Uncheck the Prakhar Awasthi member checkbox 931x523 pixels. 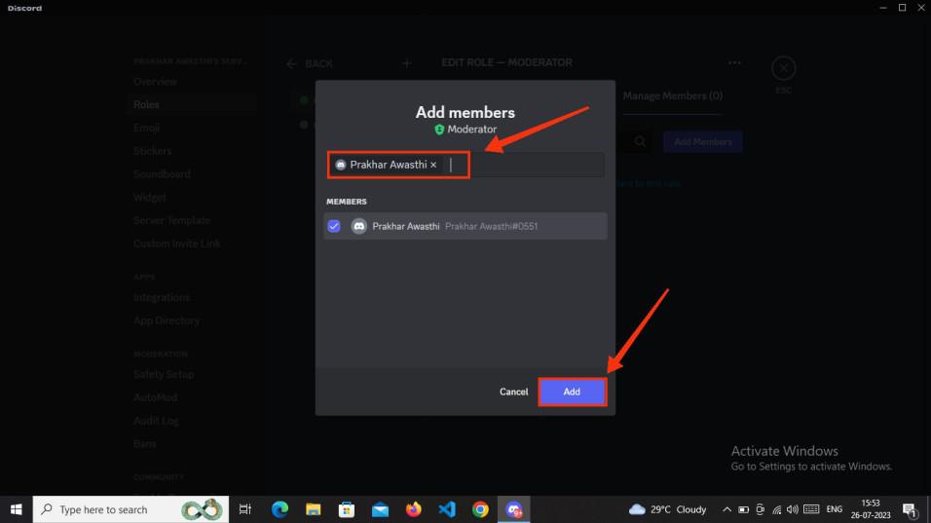[334, 226]
